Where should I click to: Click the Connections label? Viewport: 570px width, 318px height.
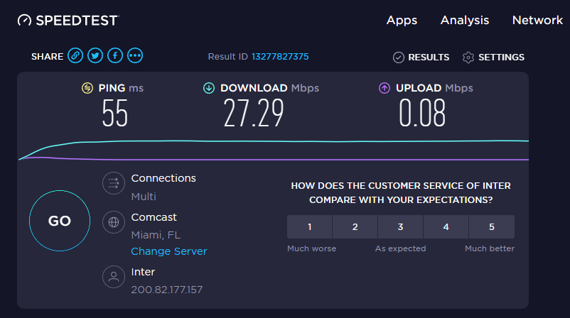click(x=163, y=178)
